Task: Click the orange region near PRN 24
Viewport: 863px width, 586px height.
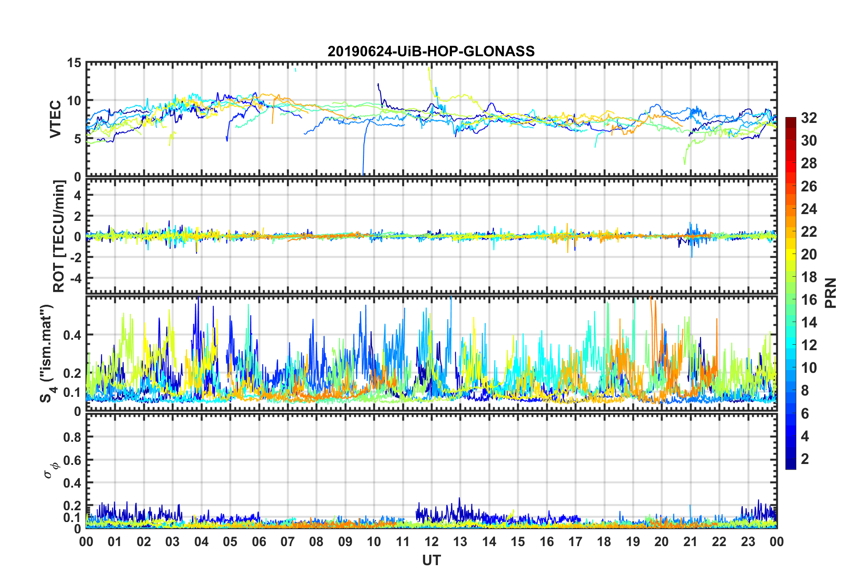Action: click(x=791, y=209)
